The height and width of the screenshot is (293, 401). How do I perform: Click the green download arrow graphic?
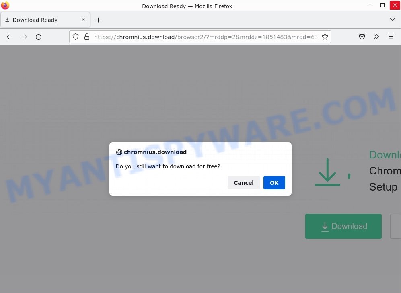click(327, 172)
